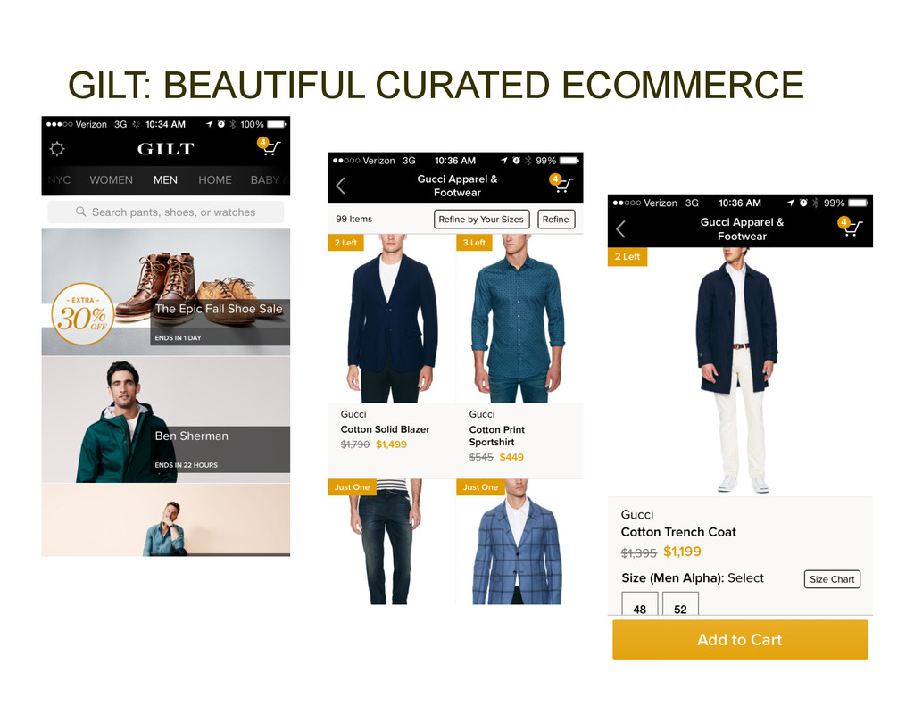Click the Cotton Print Sportshirt title
This screenshot has width=914, height=706.
coord(496,436)
